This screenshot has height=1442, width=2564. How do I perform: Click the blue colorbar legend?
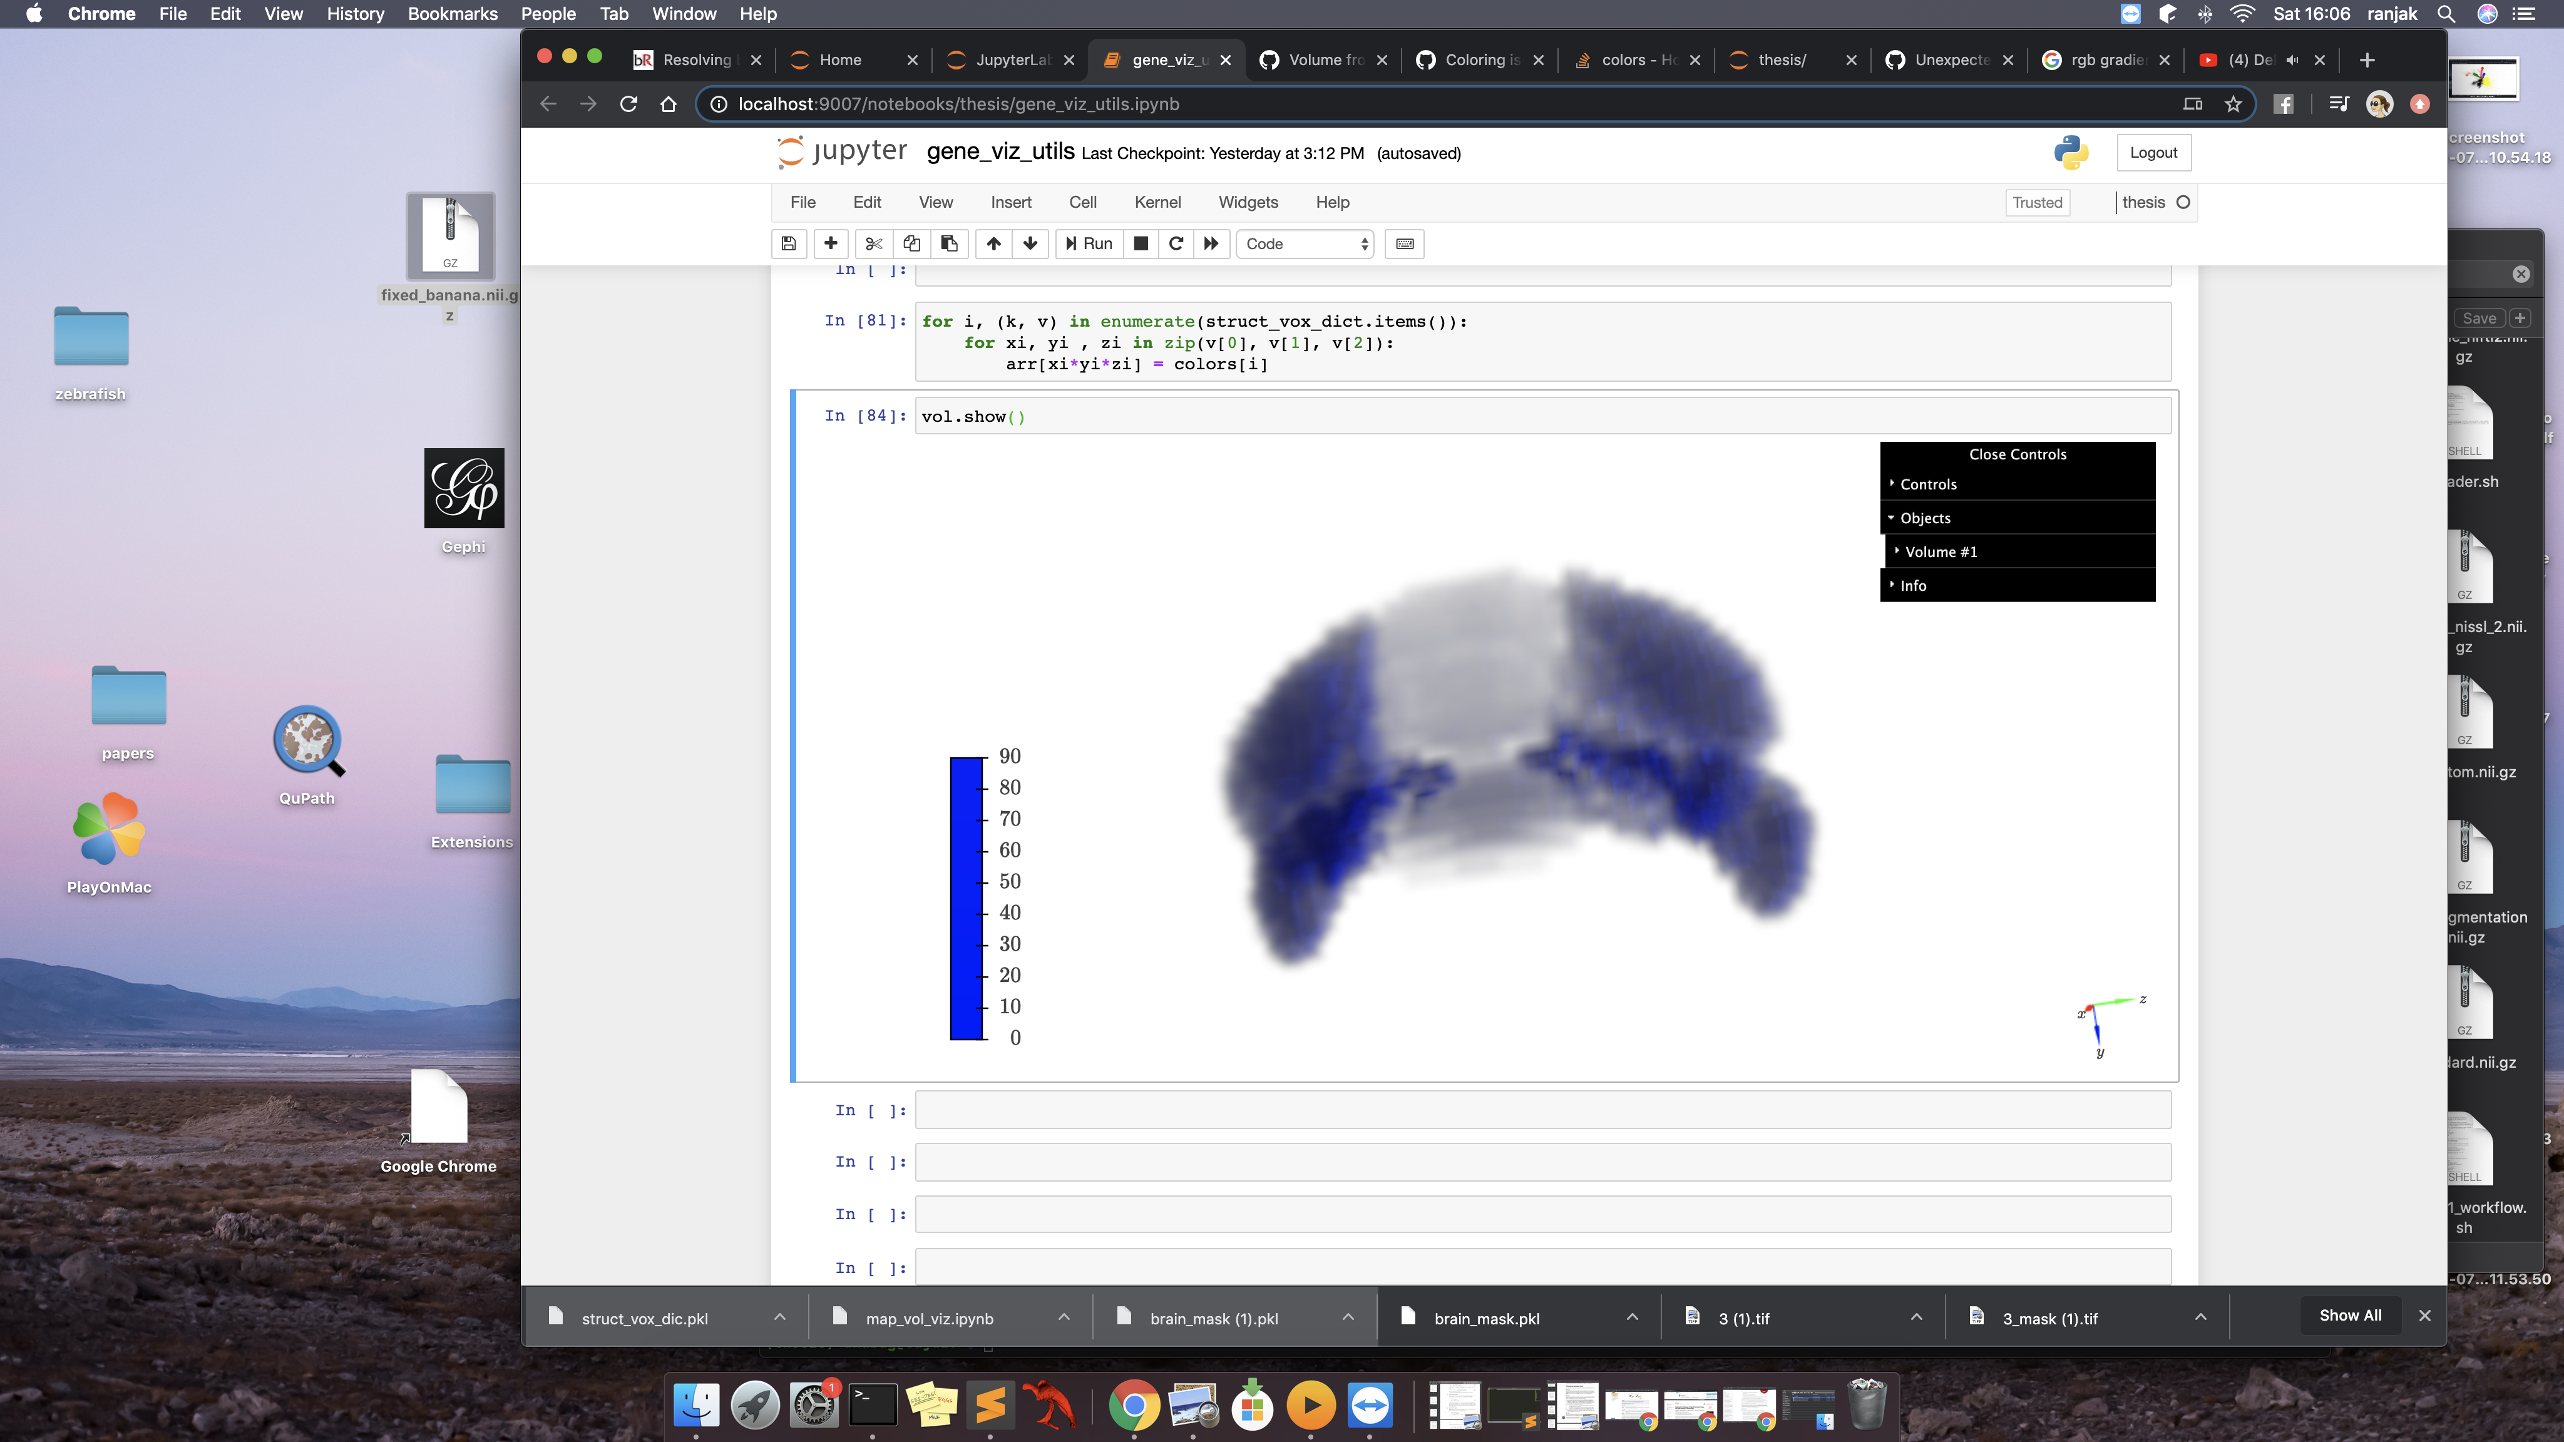(x=967, y=897)
